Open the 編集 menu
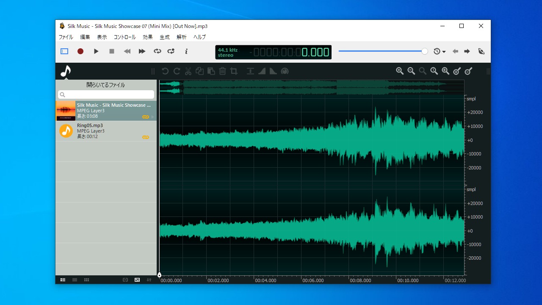This screenshot has width=542, height=305. point(85,37)
